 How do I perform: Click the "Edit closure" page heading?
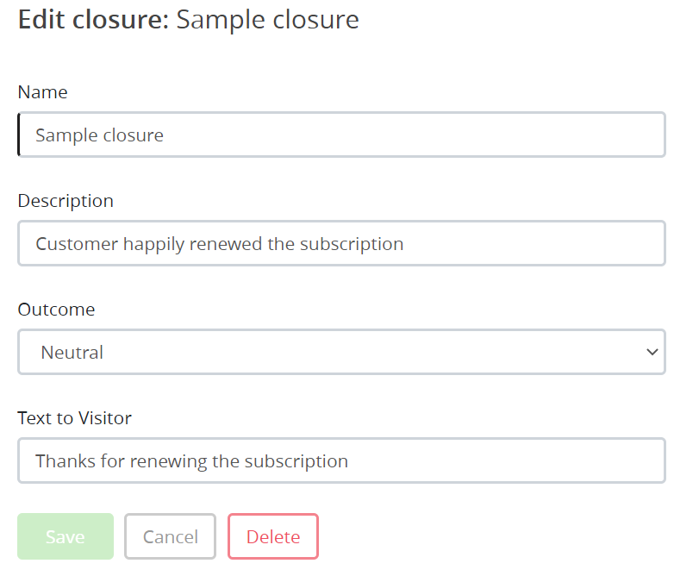pyautogui.click(x=93, y=19)
